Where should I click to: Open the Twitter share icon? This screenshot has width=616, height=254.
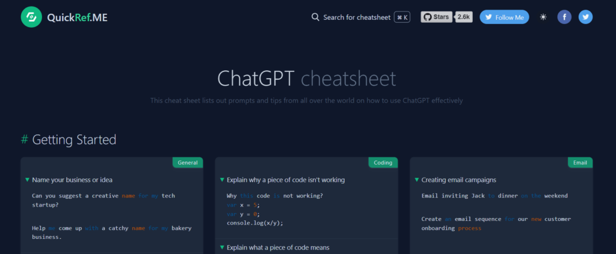coord(586,17)
